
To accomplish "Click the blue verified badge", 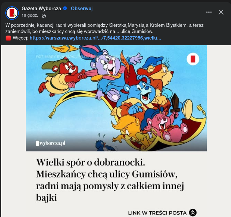I will tap(65, 8).
